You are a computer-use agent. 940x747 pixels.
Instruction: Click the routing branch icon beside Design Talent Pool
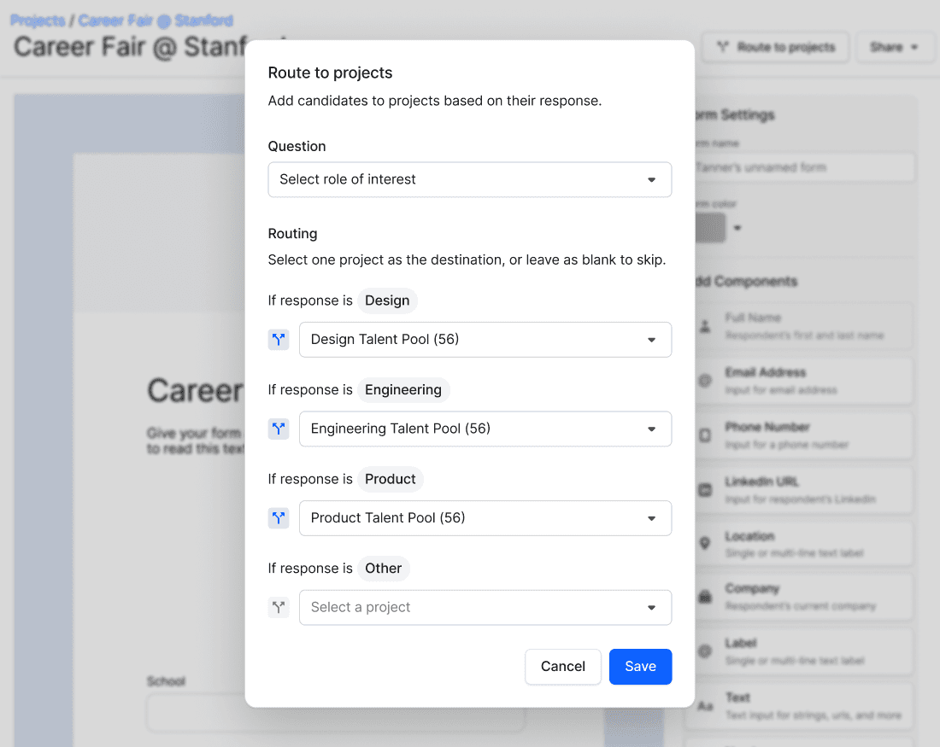point(278,339)
